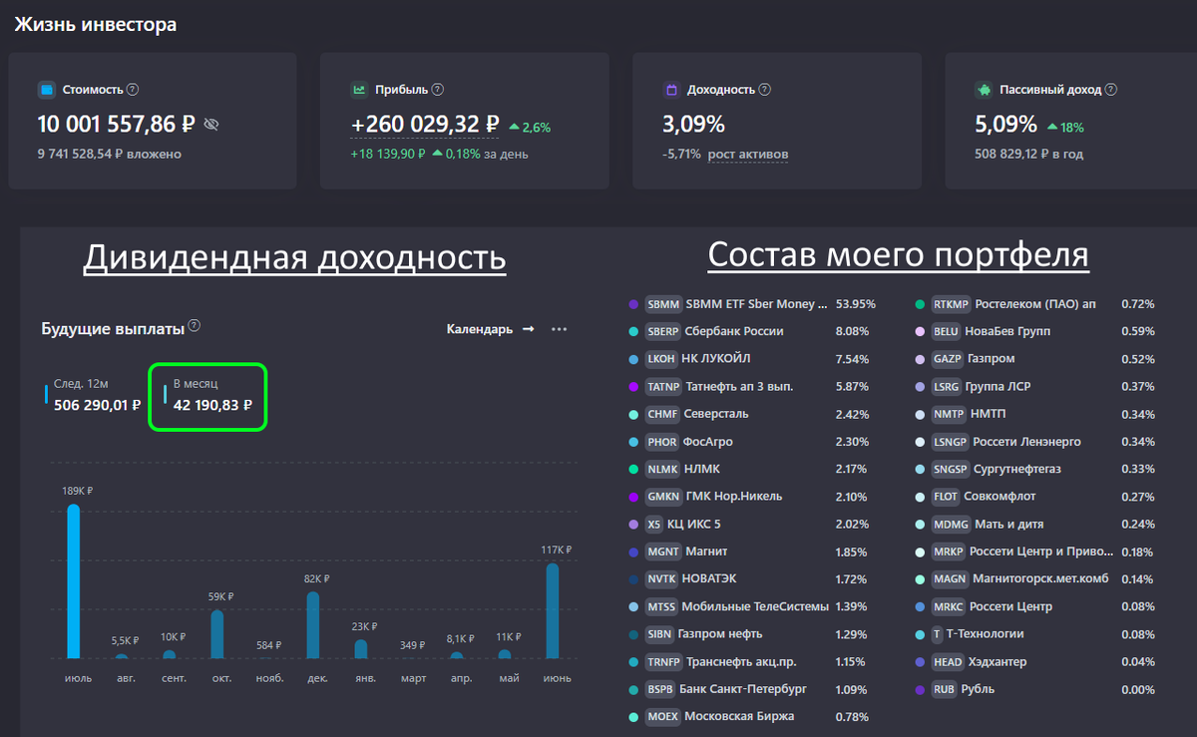
Task: Click the BELU ticker badge
Action: click(947, 331)
